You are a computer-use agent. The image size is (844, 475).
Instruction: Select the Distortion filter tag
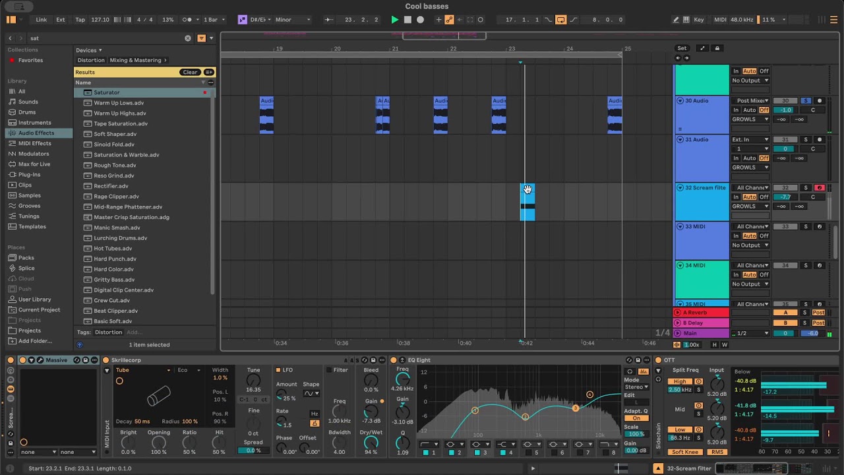click(x=91, y=60)
